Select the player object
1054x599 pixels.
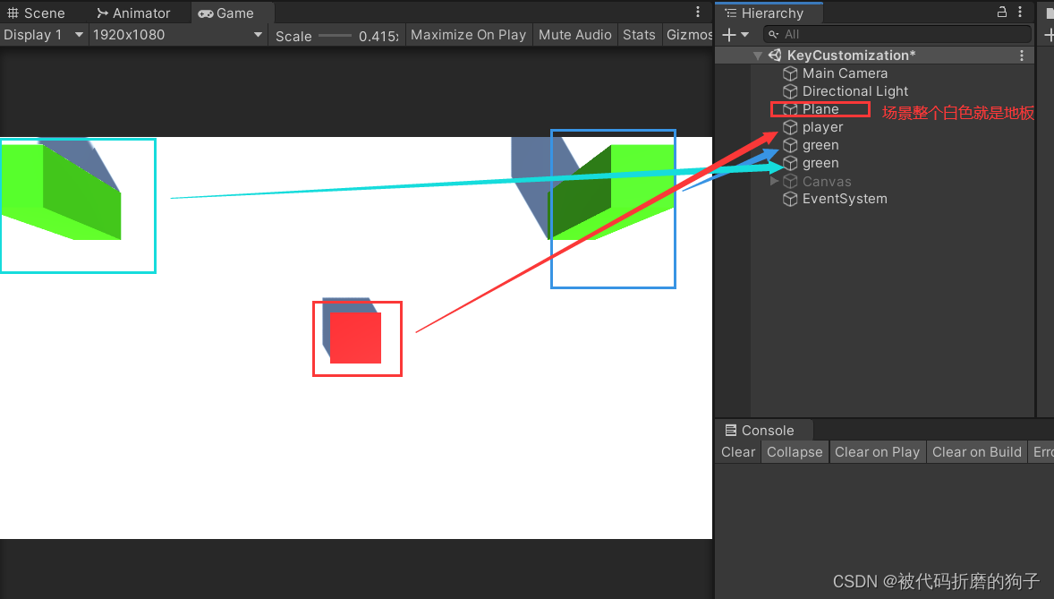(x=822, y=127)
